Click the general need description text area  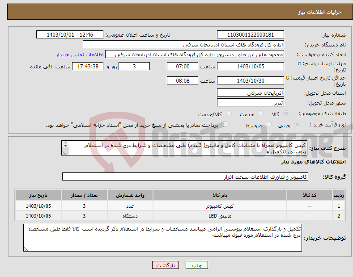pyautogui.click(x=184, y=148)
